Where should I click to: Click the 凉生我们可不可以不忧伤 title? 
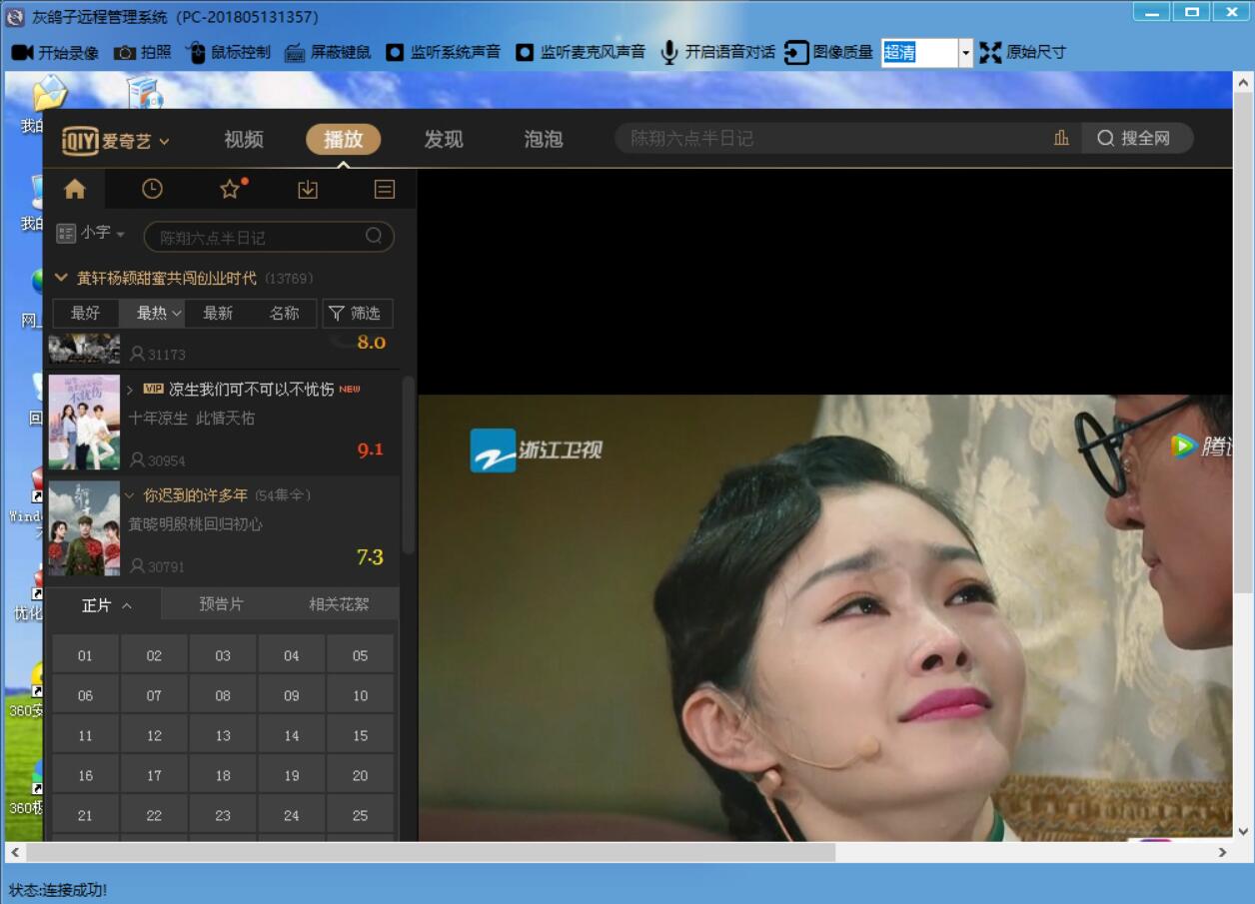click(252, 390)
